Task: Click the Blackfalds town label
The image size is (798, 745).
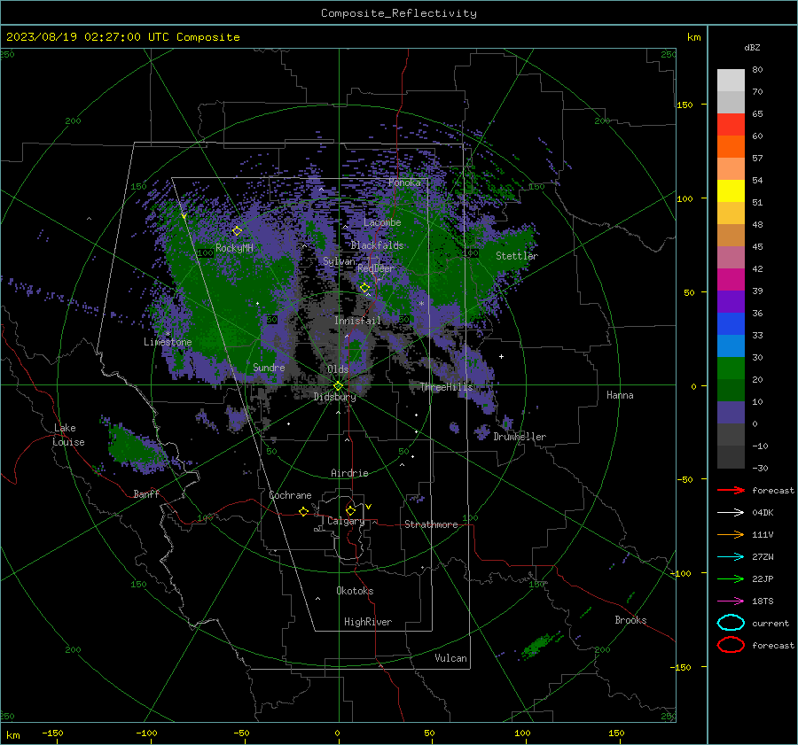Action: tap(377, 245)
